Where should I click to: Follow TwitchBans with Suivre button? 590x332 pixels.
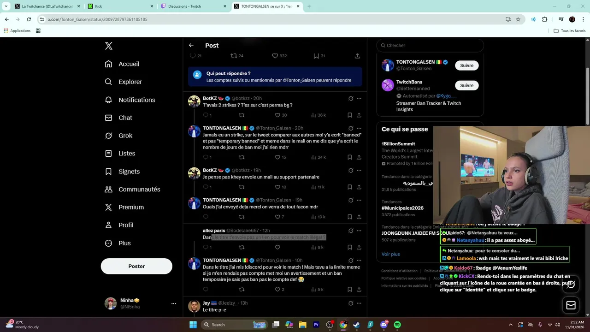466,85
